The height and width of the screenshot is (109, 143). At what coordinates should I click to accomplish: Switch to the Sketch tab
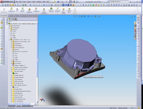click(17, 16)
